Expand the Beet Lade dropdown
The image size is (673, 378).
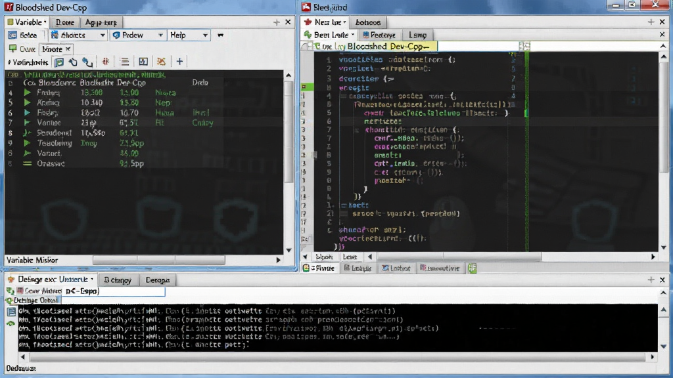pyautogui.click(x=353, y=35)
